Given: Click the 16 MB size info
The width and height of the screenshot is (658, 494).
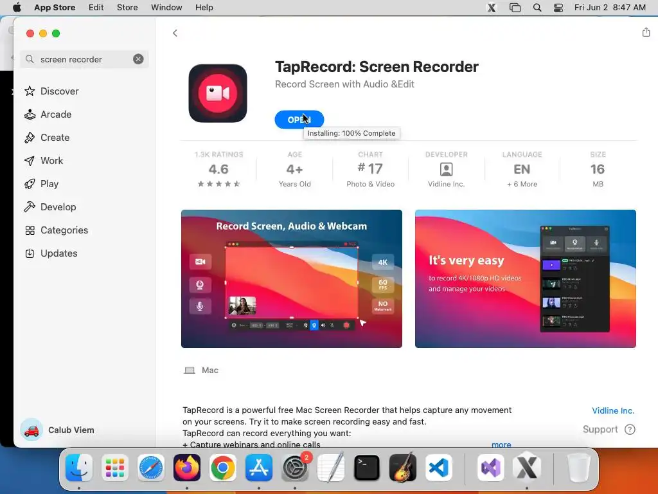Looking at the screenshot, I should 598,169.
